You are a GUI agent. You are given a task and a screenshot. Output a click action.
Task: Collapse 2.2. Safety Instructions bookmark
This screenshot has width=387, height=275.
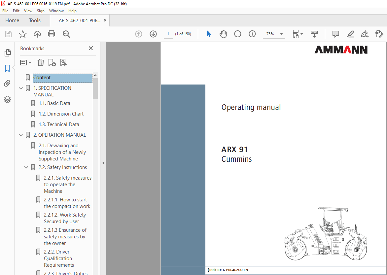26,167
